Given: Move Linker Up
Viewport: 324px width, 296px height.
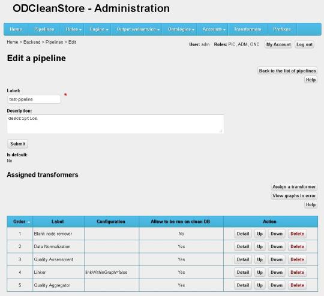Looking at the screenshot, I should pyautogui.click(x=260, y=273).
